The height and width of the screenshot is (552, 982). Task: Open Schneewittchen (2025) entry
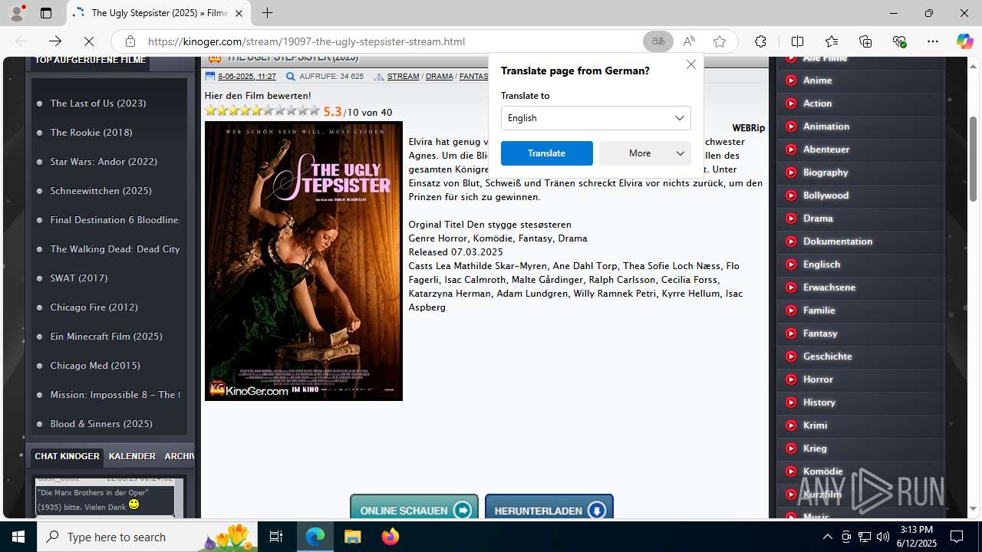tap(101, 190)
